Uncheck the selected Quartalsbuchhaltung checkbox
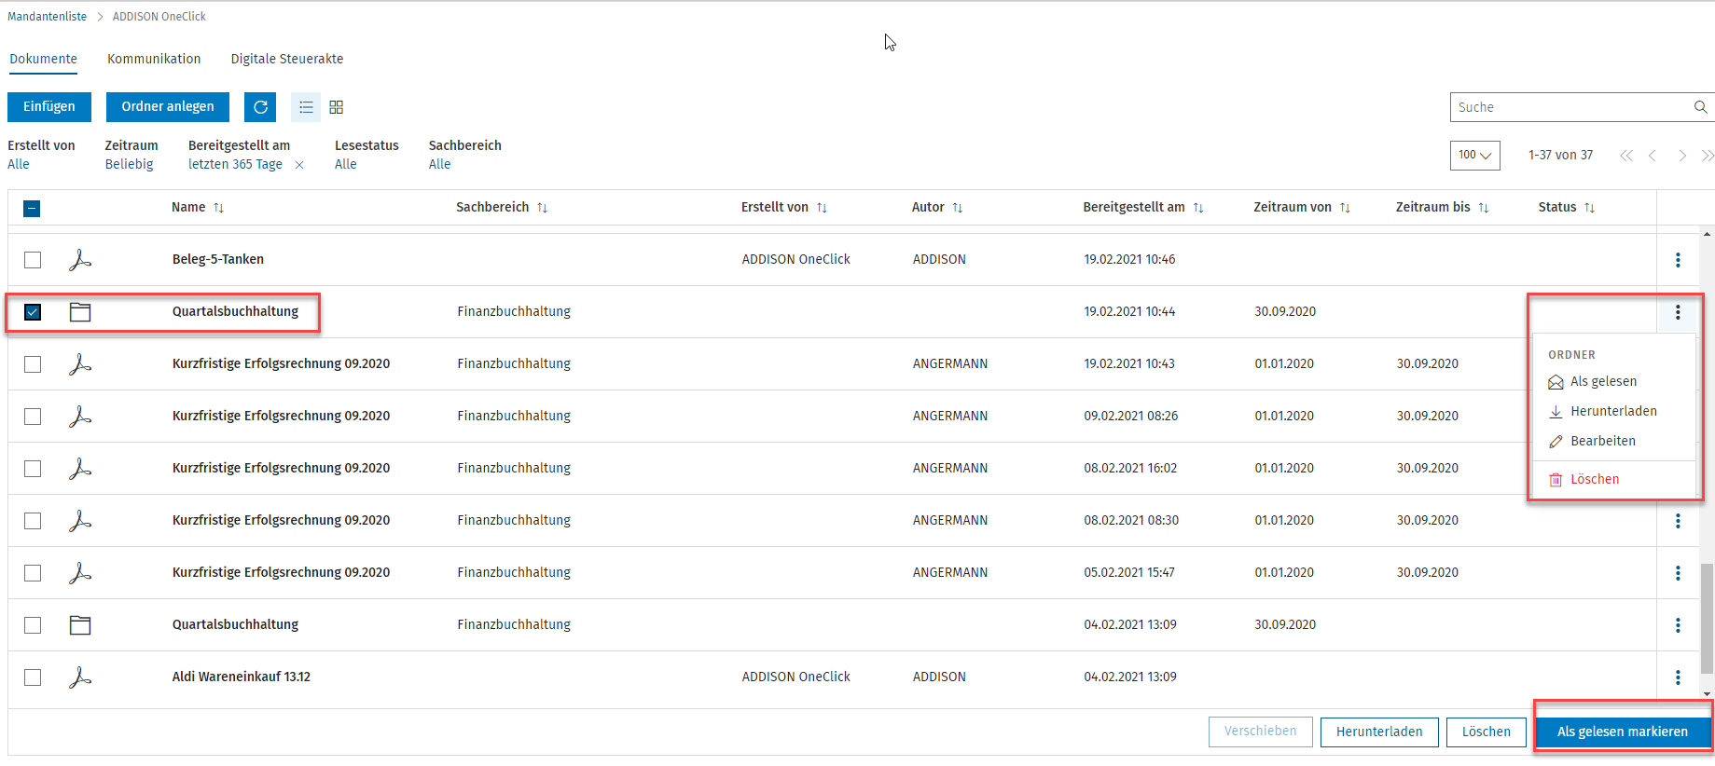This screenshot has width=1715, height=766. [33, 312]
